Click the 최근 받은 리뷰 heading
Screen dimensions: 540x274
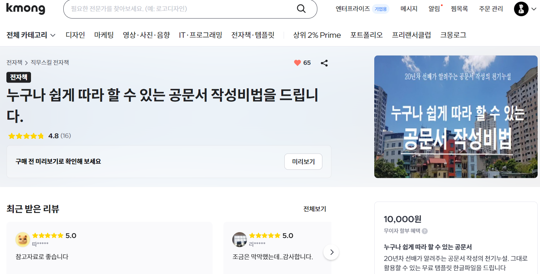pyautogui.click(x=33, y=209)
